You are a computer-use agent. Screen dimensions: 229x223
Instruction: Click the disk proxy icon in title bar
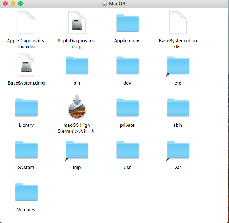click(105, 4)
